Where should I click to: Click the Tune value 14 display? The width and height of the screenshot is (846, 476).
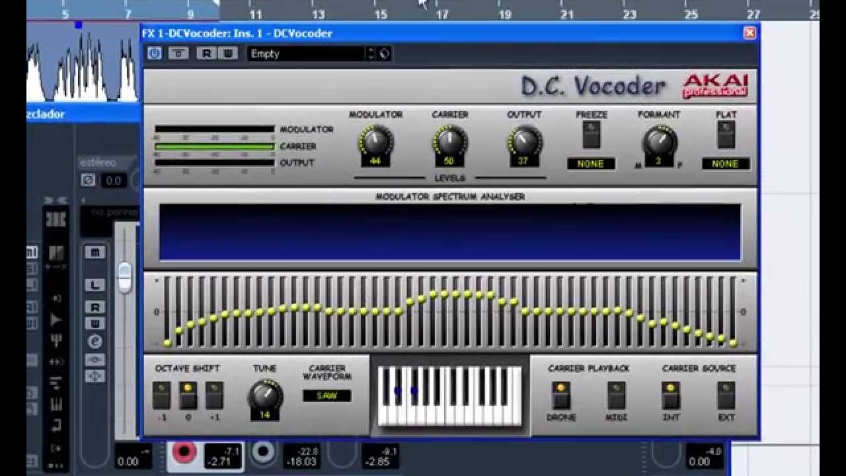[264, 415]
